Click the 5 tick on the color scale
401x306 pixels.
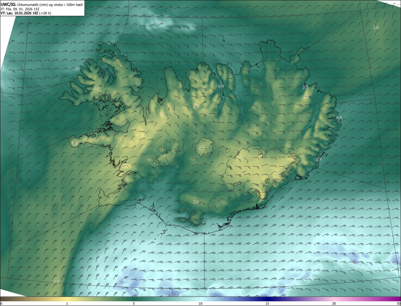tap(134, 303)
